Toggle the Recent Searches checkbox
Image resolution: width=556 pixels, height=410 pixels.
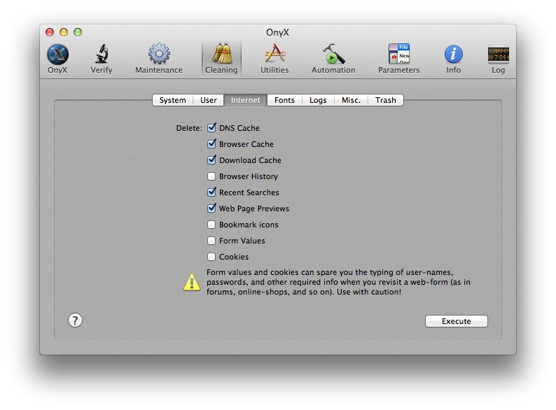[211, 192]
